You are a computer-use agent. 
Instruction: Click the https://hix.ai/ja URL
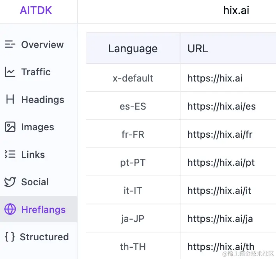(x=220, y=218)
